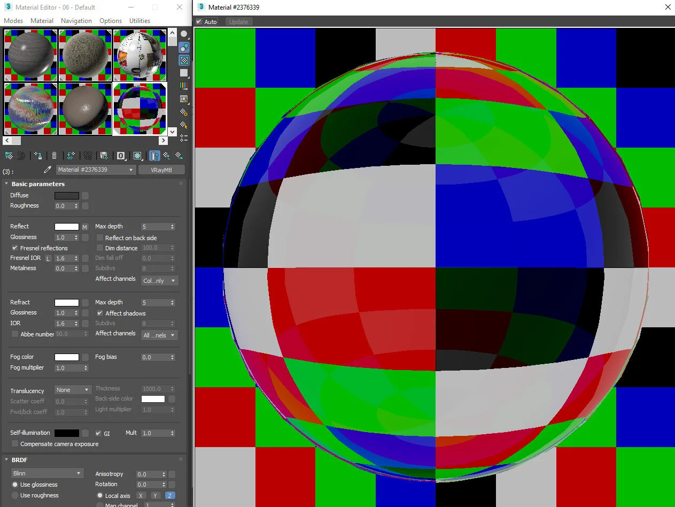This screenshot has width=675, height=507.
Task: Click Go Forward to Sibling icon
Action: tap(180, 156)
